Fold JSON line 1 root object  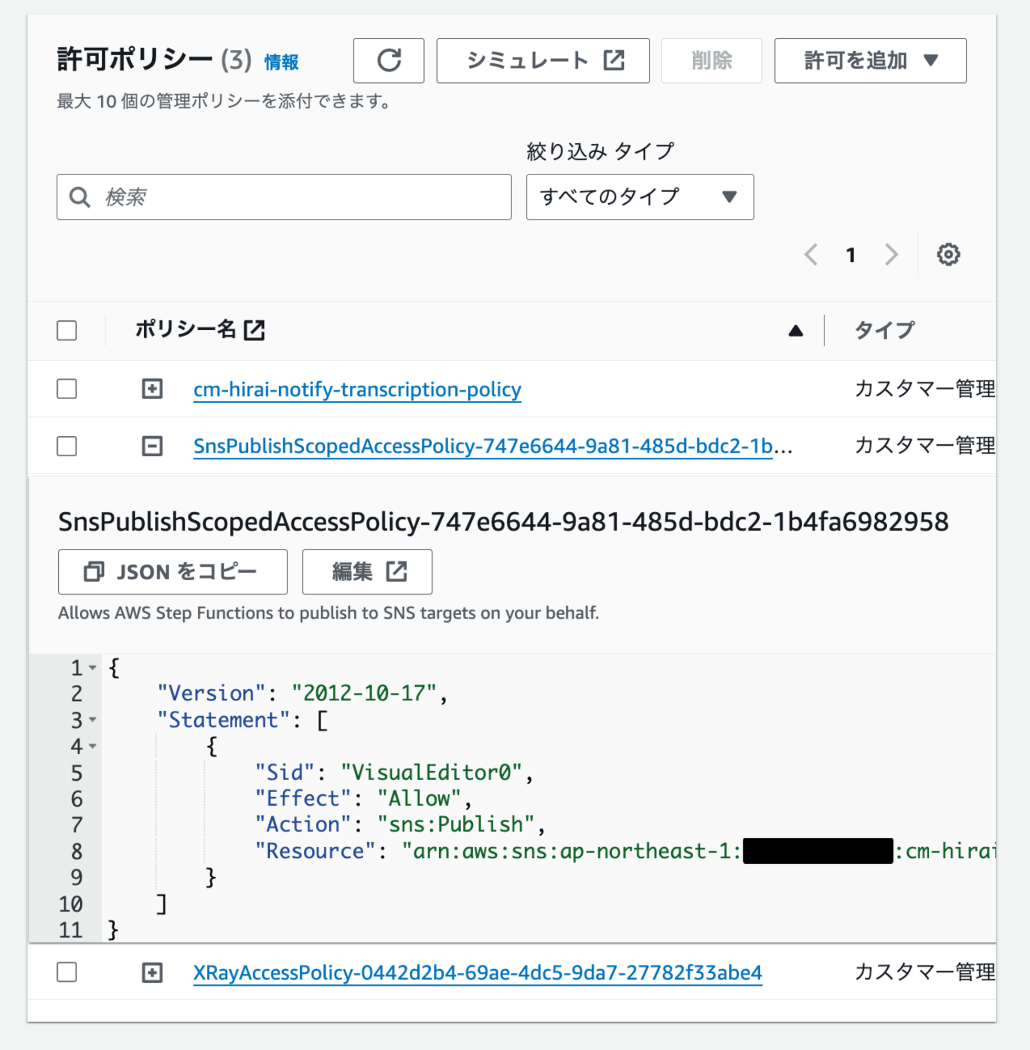click(x=92, y=668)
